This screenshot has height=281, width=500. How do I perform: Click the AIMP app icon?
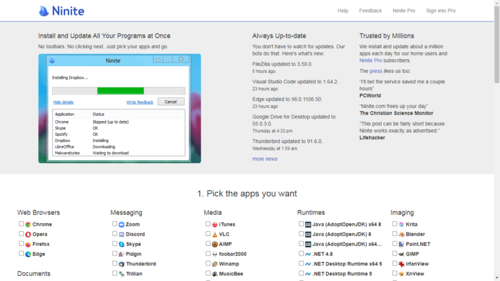(215, 245)
